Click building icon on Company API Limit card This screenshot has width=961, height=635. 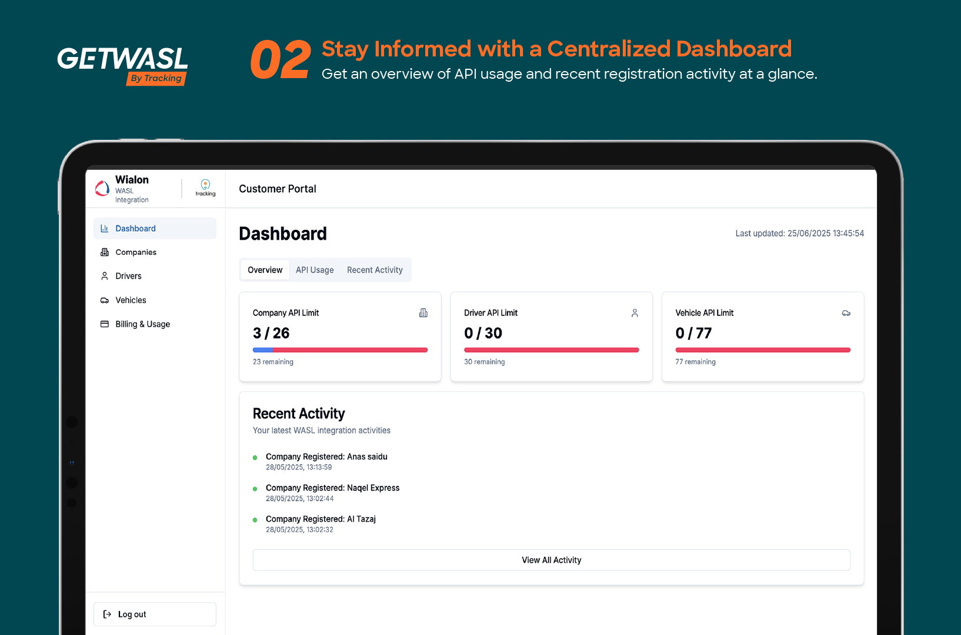click(423, 313)
